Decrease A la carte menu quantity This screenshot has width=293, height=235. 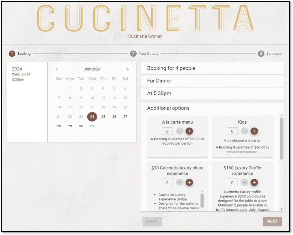click(180, 131)
